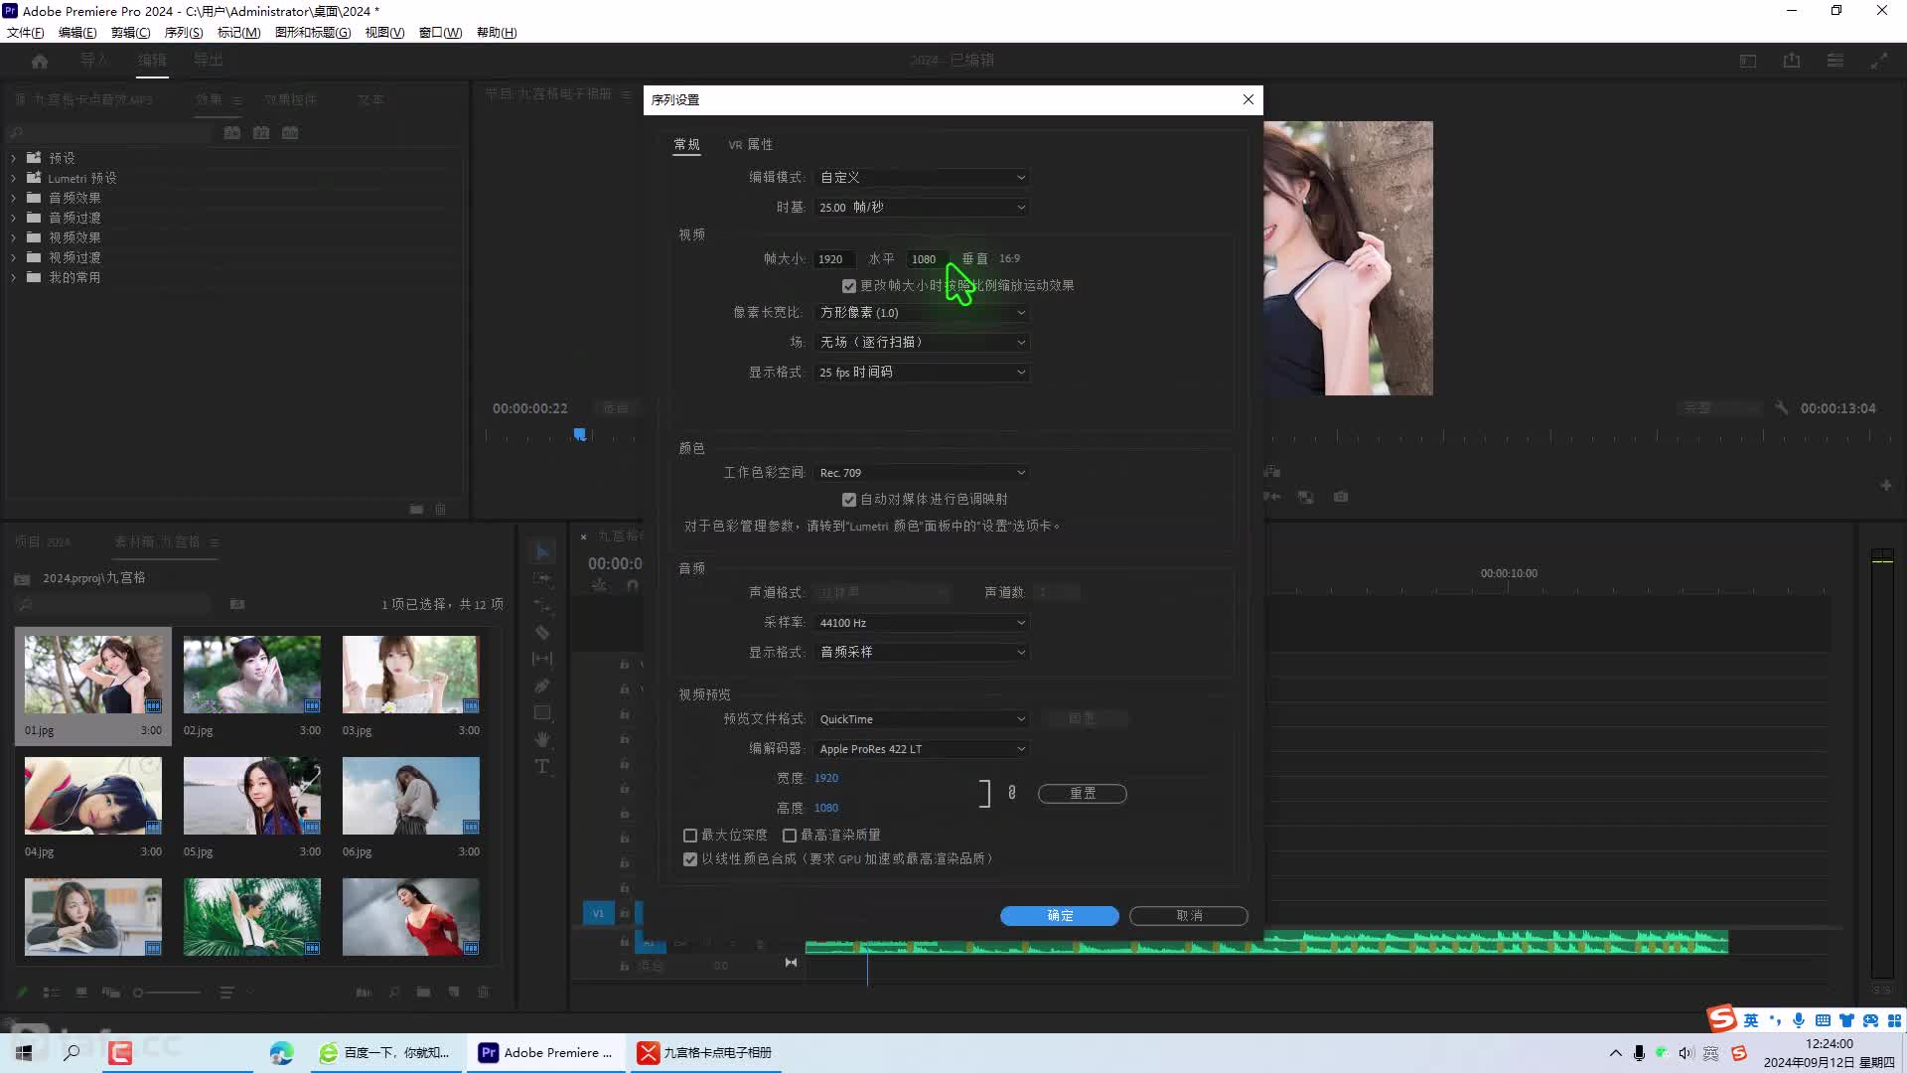Select the Track Select Forward tool

[x=542, y=578]
